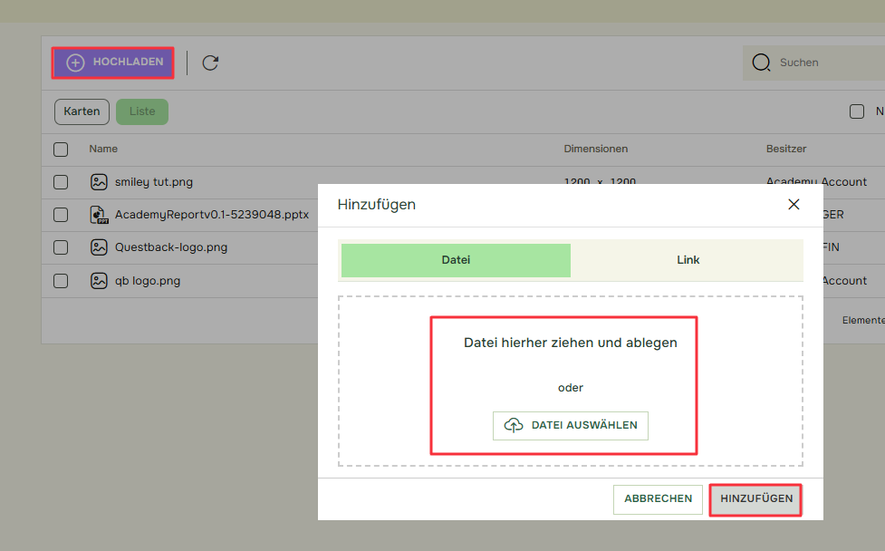Click the image icon of smiley tut.png
This screenshot has width=885, height=551.
pyautogui.click(x=99, y=182)
